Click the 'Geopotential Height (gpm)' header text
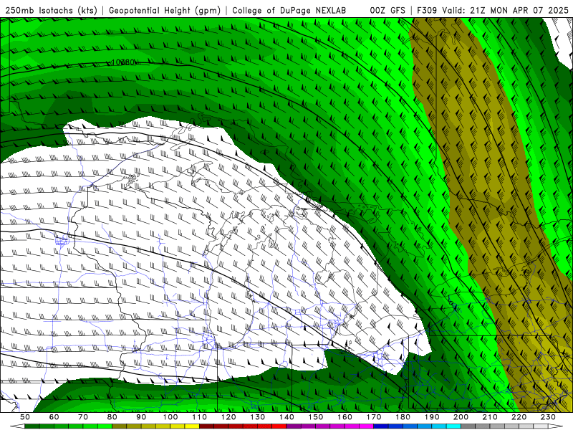This screenshot has height=430, width=573. tap(165, 11)
